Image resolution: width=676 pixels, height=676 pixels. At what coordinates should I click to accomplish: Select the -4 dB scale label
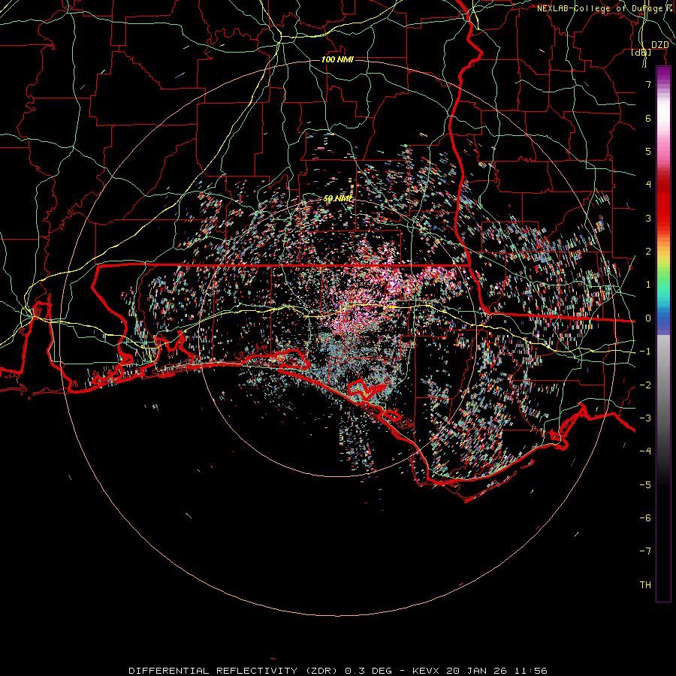pos(645,451)
